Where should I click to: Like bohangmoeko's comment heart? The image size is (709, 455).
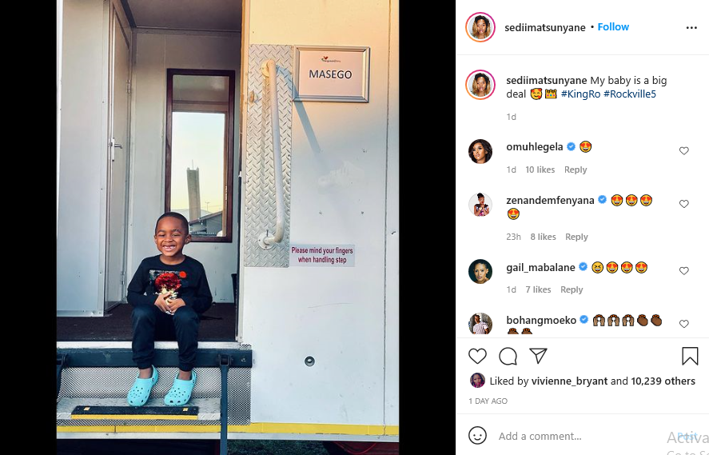683,324
